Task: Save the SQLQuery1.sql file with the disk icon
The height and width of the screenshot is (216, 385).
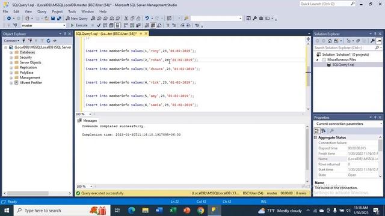Action: (x=53, y=19)
